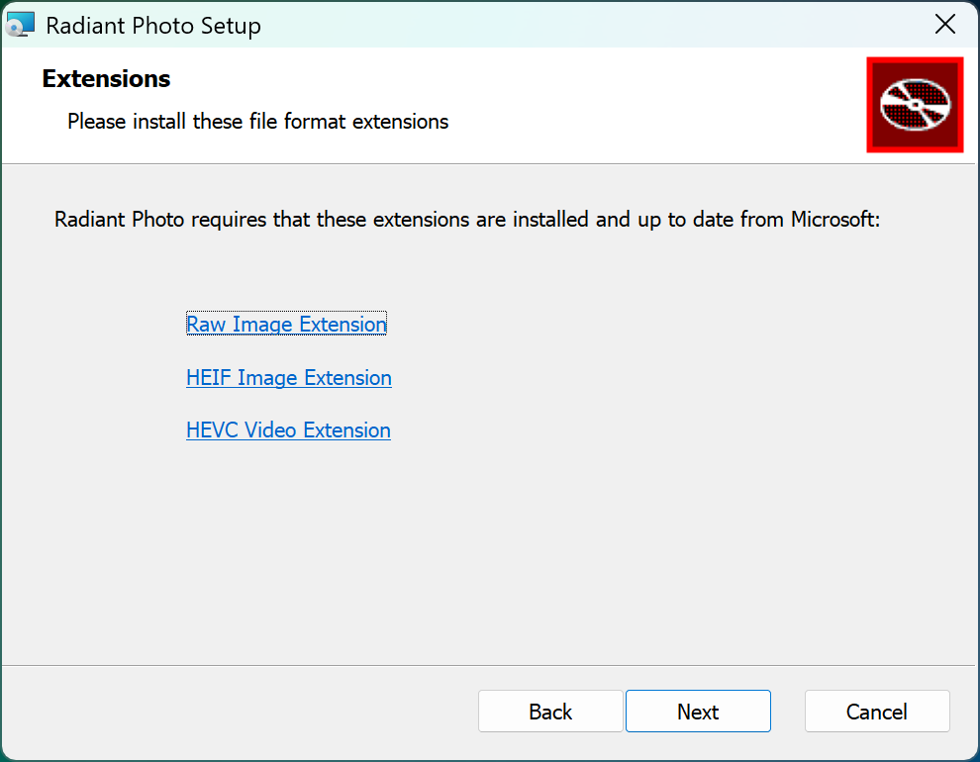Cancel the Radiant Photo installation

click(x=877, y=711)
